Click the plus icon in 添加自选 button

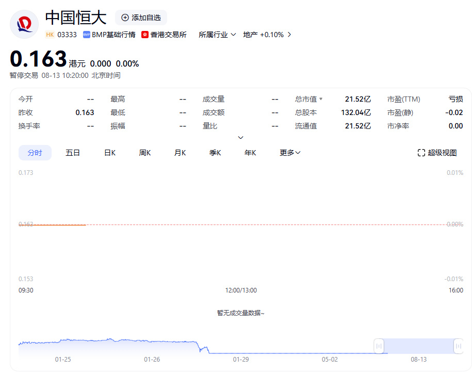pos(125,18)
